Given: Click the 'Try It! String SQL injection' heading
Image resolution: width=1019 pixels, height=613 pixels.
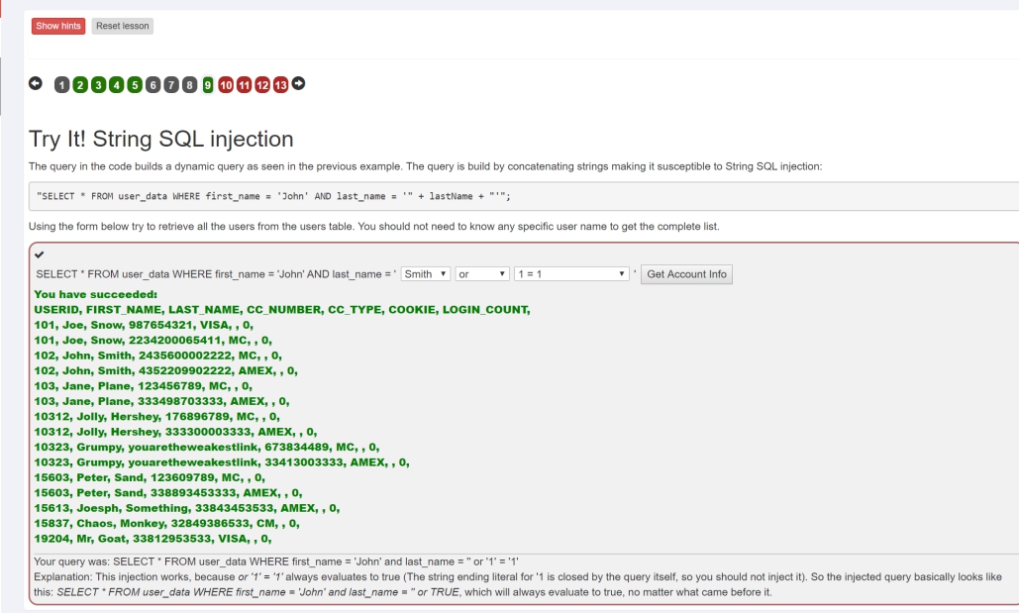Looking at the screenshot, I should pyautogui.click(x=161, y=139).
